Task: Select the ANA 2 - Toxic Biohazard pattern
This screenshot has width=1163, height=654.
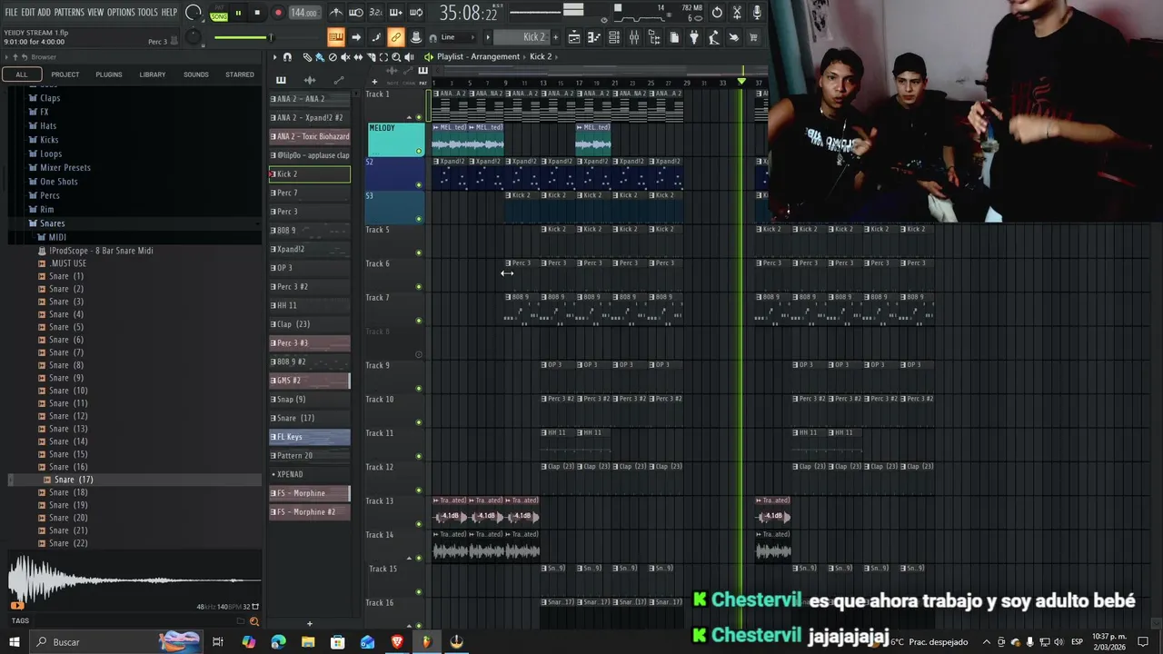Action: [x=310, y=136]
